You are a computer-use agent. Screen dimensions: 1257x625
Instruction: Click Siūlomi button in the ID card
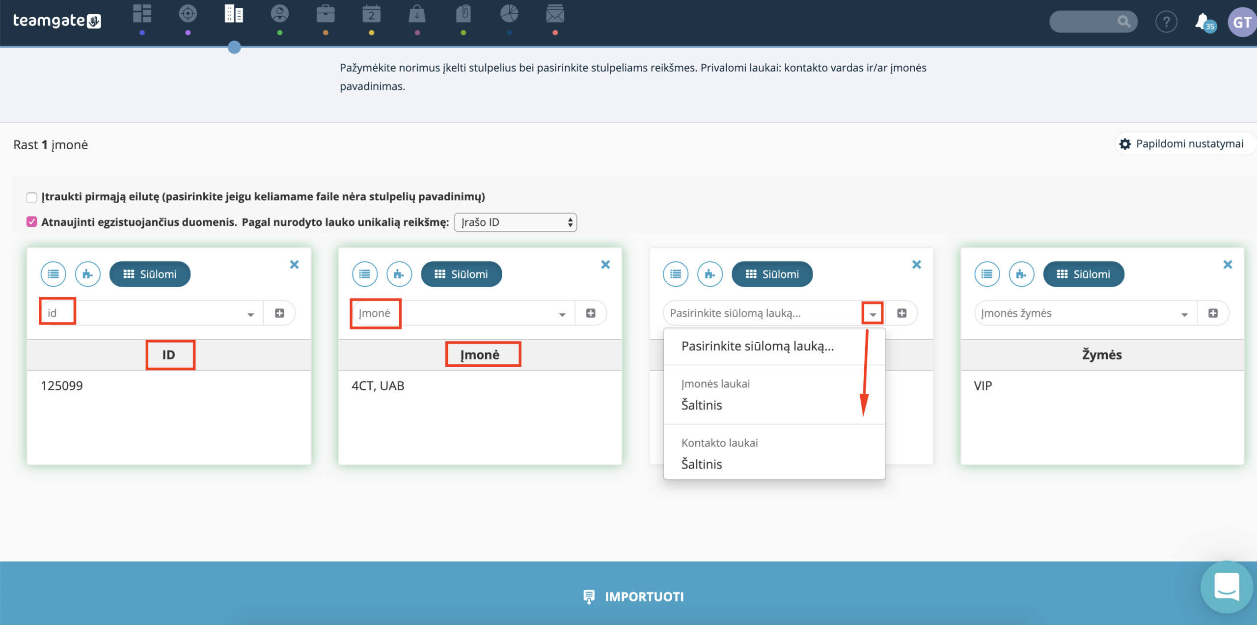click(150, 274)
